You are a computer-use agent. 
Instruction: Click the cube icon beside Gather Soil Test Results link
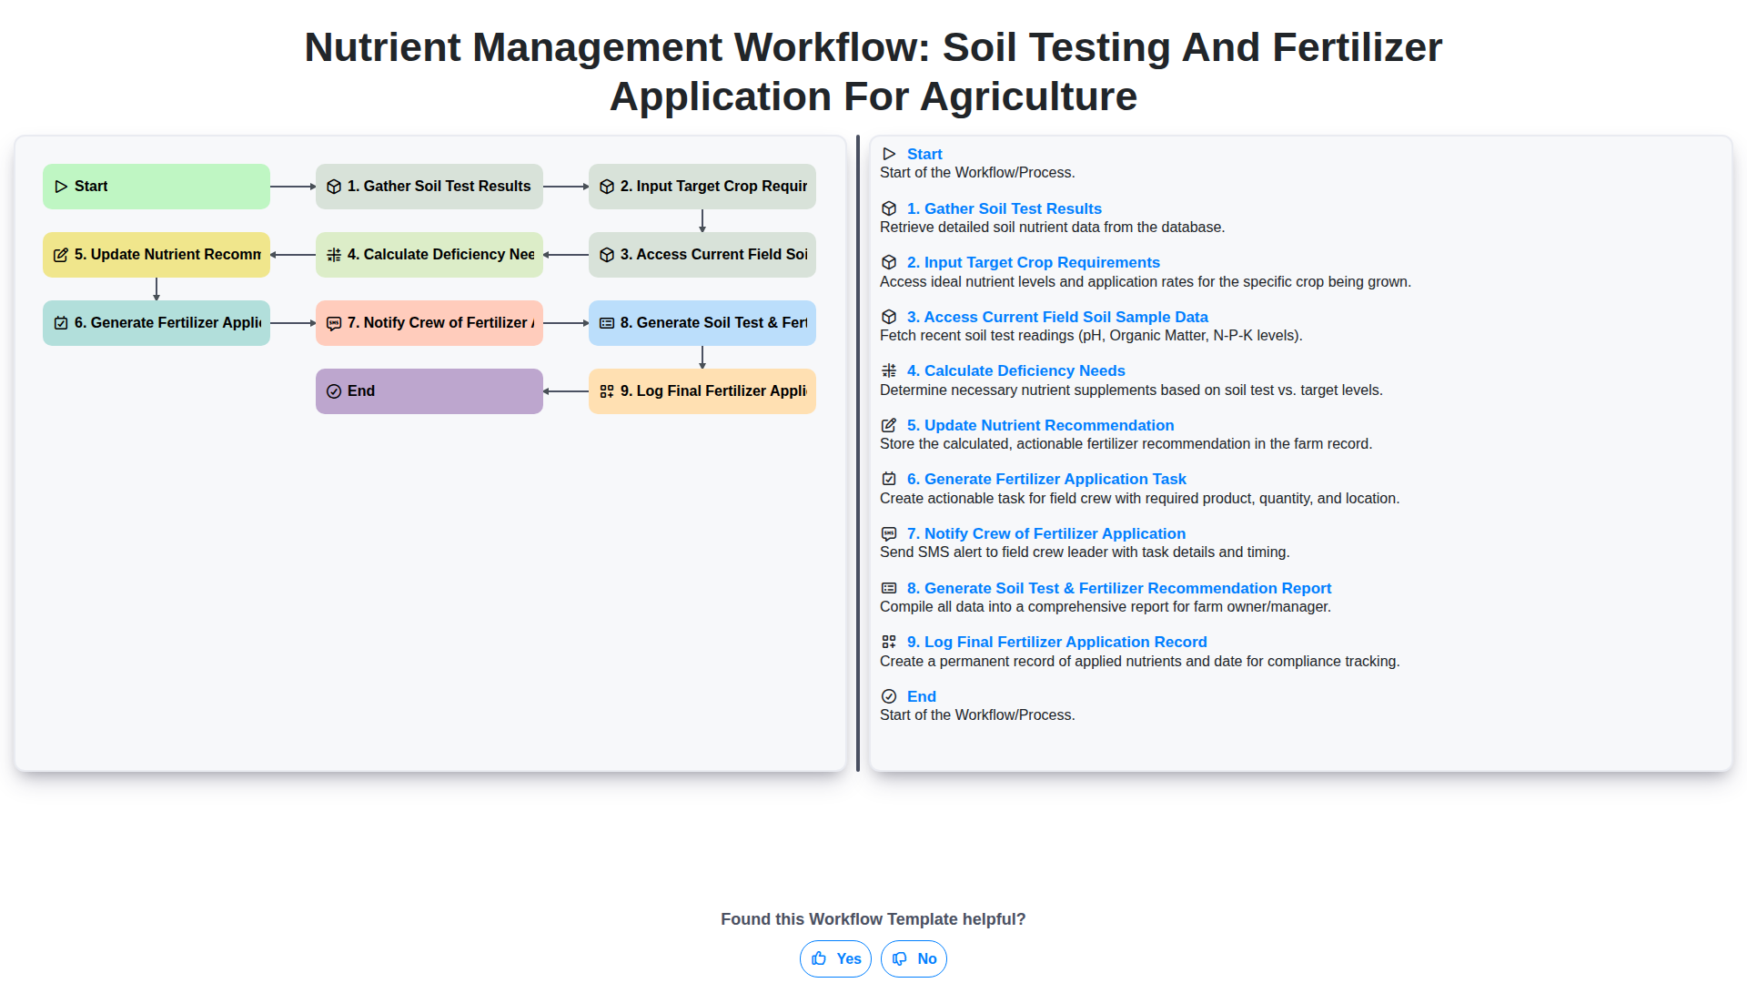pyautogui.click(x=889, y=208)
